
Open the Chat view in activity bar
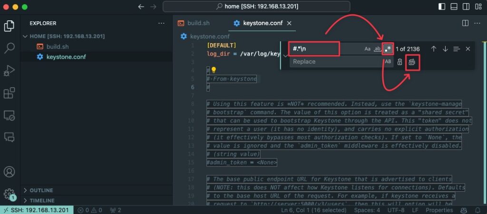tap(10, 137)
